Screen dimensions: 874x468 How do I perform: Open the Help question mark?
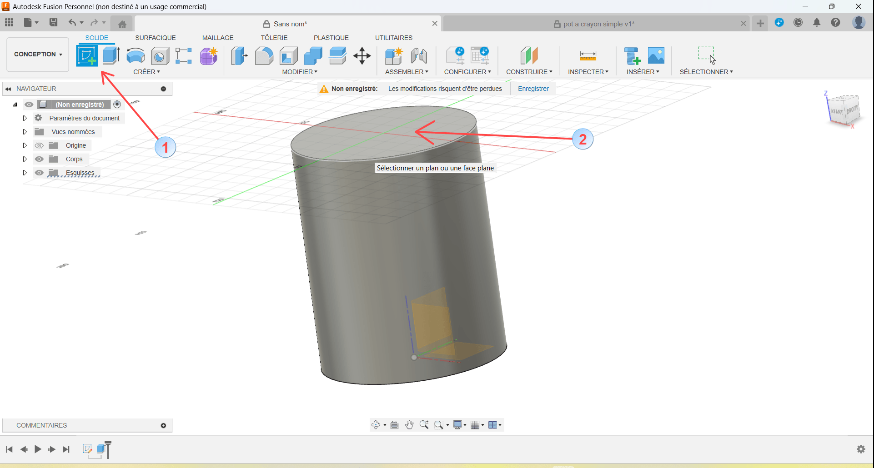coord(835,22)
